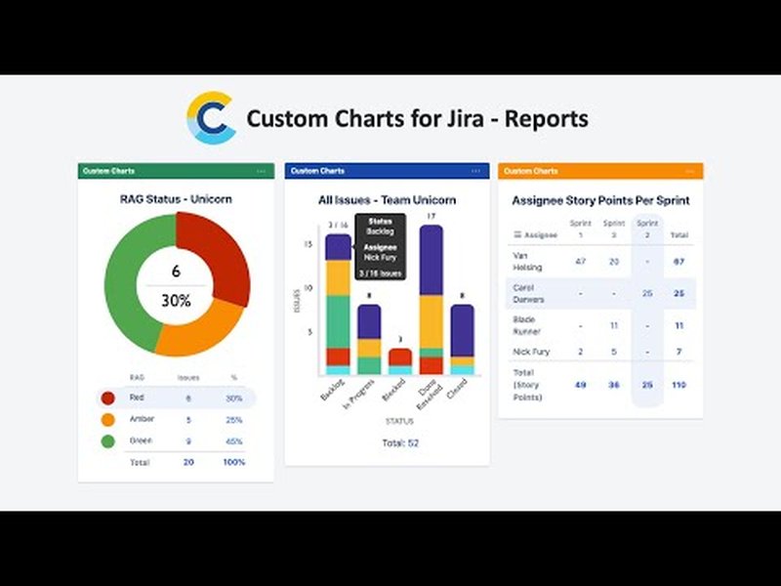Click the 'Backlog' x-axis label

(332, 390)
